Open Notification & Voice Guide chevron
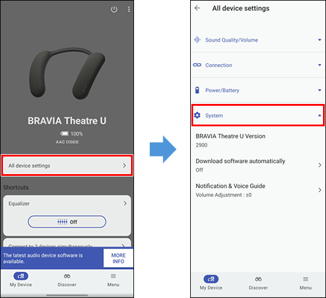 (x=320, y=190)
